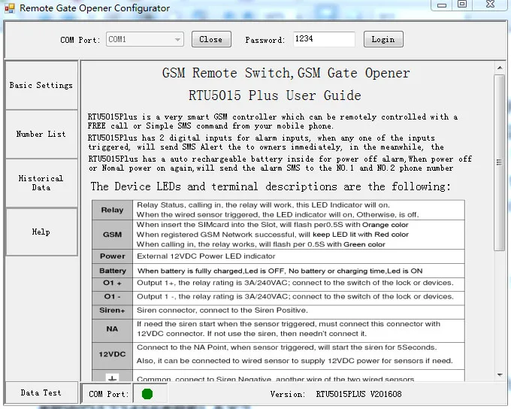Click the RTU5015 Plus User Guide heading
The image size is (511, 409).
275,95
